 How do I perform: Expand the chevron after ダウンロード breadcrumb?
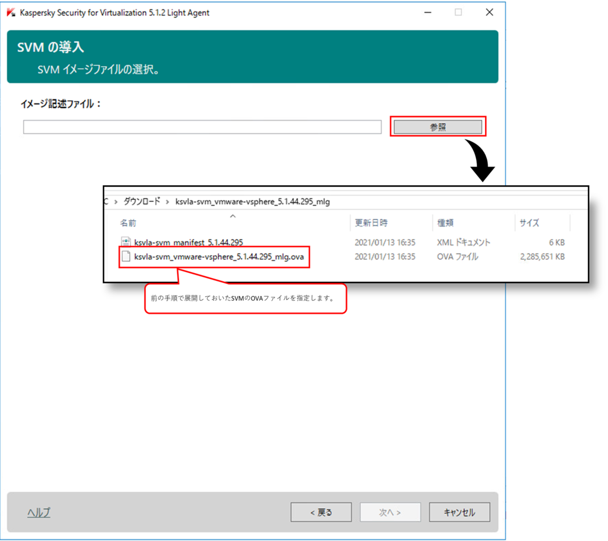168,202
